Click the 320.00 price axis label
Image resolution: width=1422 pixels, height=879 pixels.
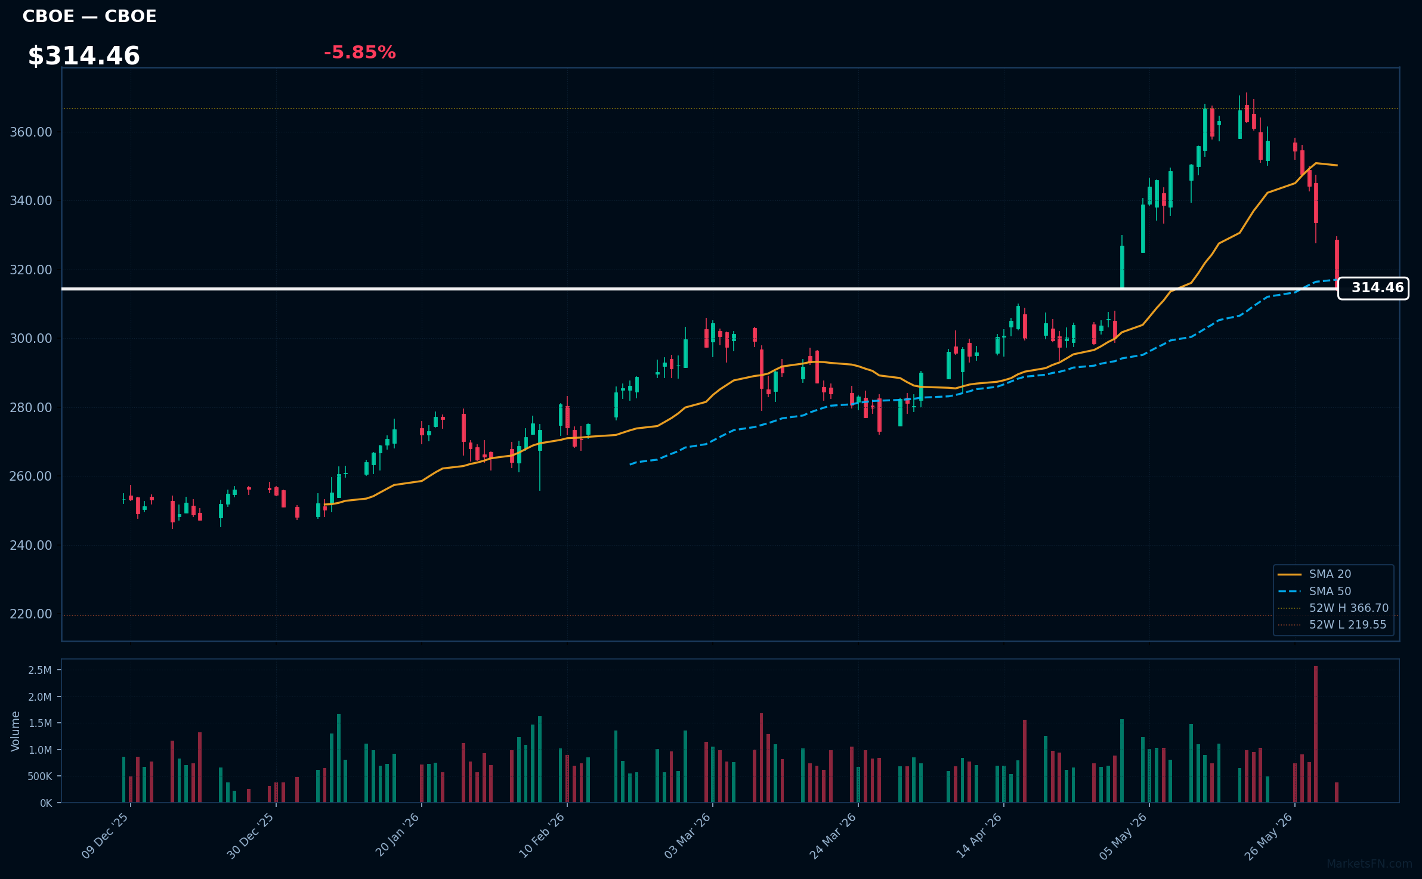31,270
